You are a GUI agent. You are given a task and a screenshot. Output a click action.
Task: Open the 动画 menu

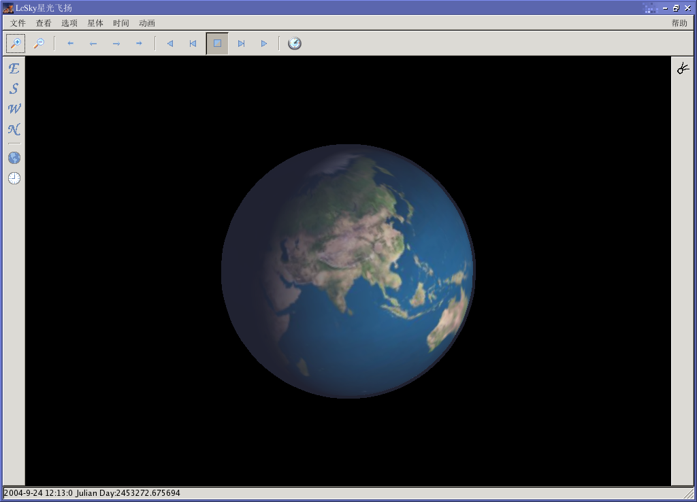tap(147, 23)
